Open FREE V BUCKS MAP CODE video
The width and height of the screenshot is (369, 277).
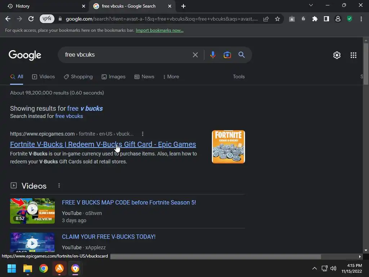(x=129, y=202)
